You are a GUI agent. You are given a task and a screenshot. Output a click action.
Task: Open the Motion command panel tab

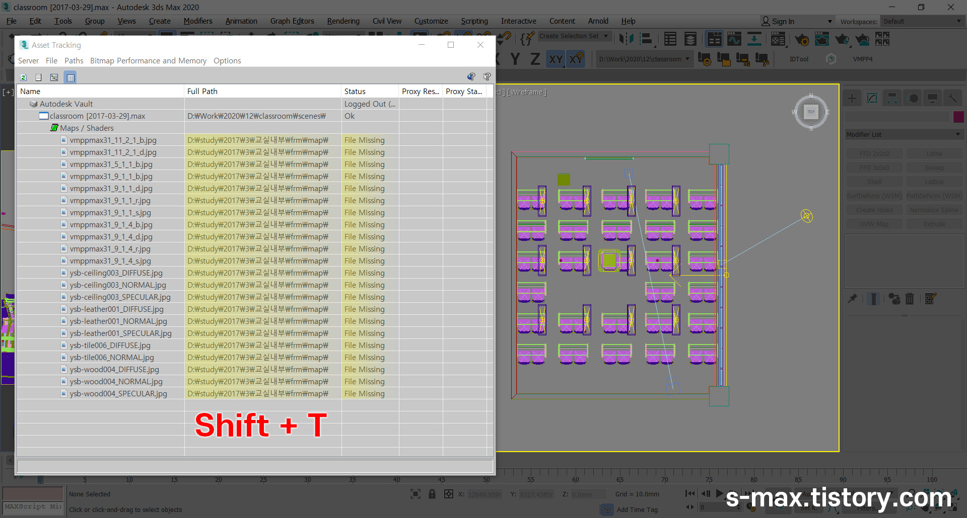913,98
